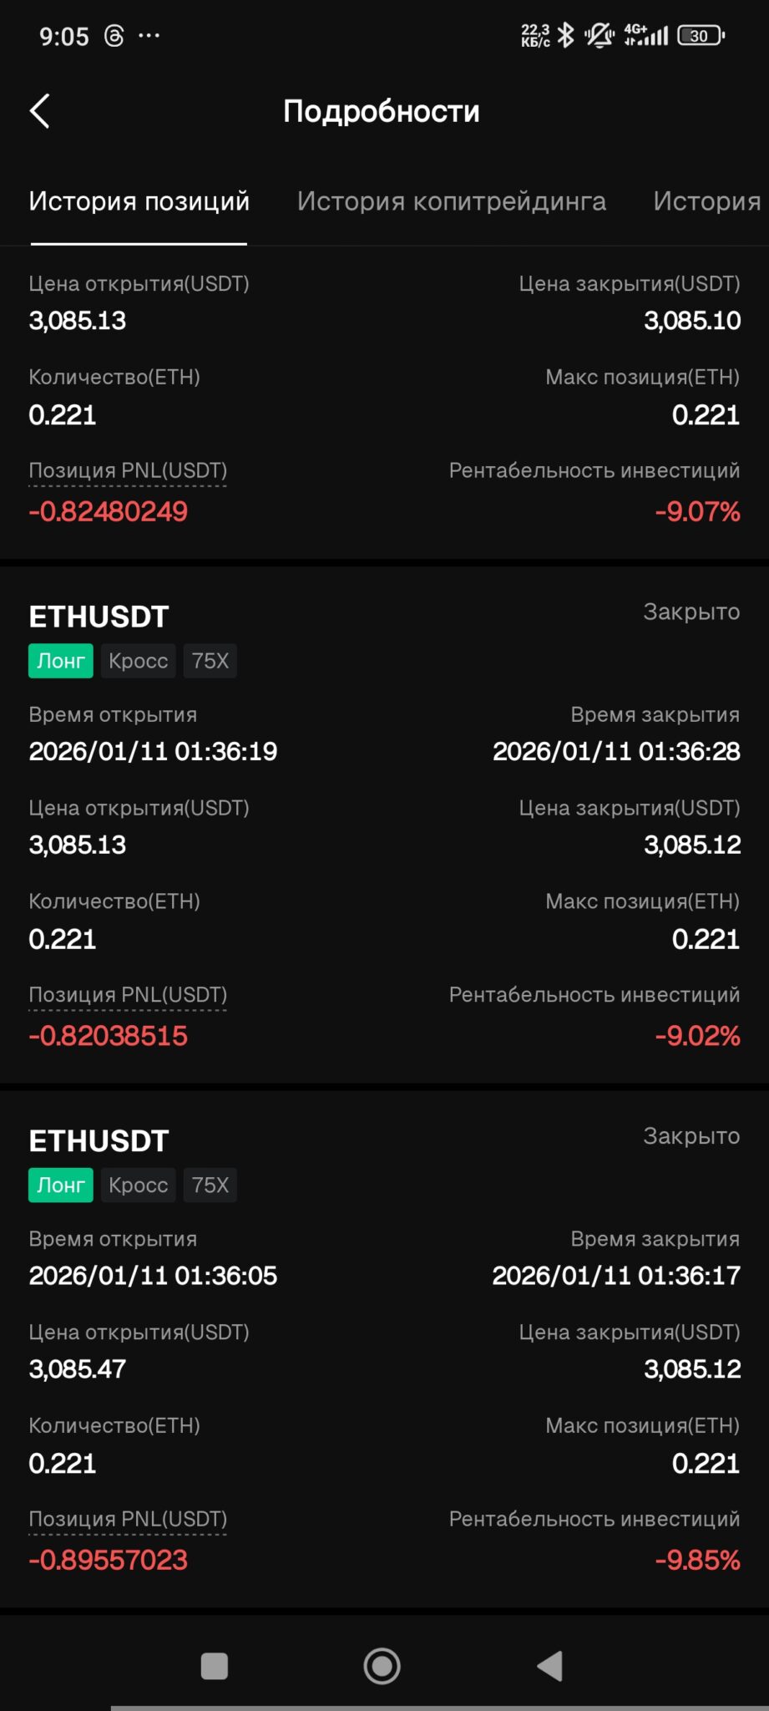Screen dimensions: 769x1711
Task: Tap the 4G signal strength icon
Action: 646,35
